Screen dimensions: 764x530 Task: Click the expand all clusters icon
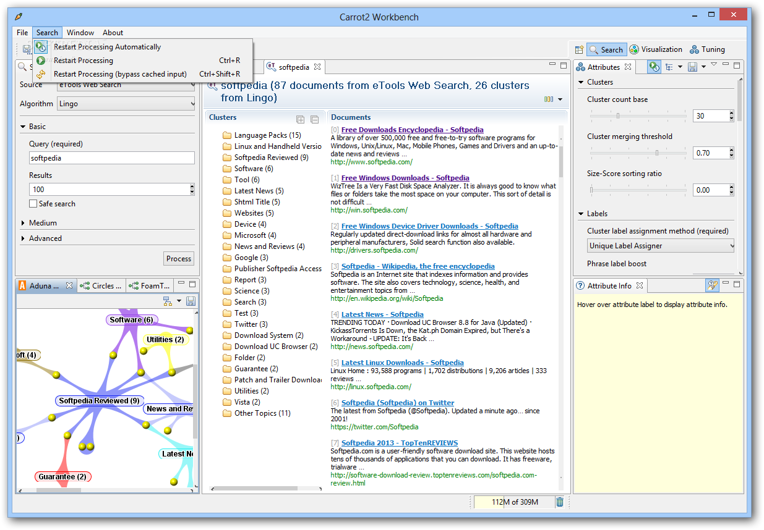pos(301,119)
